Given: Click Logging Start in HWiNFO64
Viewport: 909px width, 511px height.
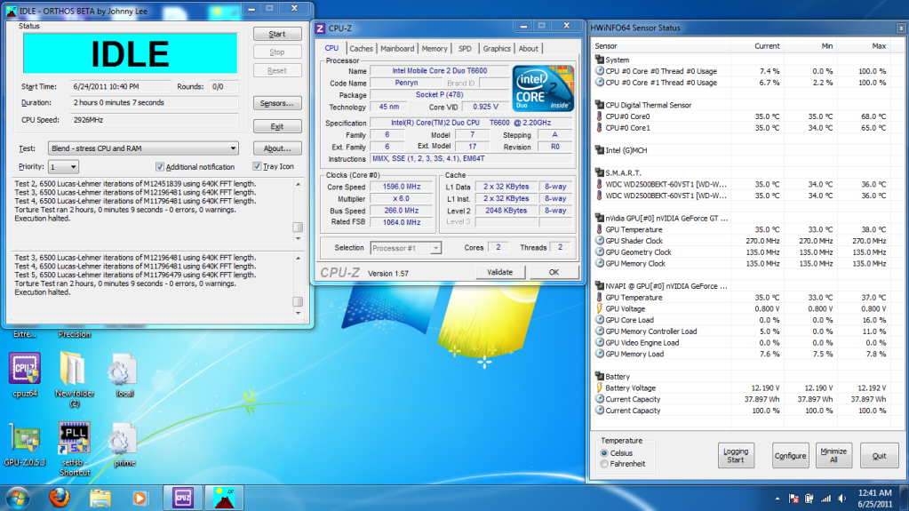Looking at the screenshot, I should [736, 455].
